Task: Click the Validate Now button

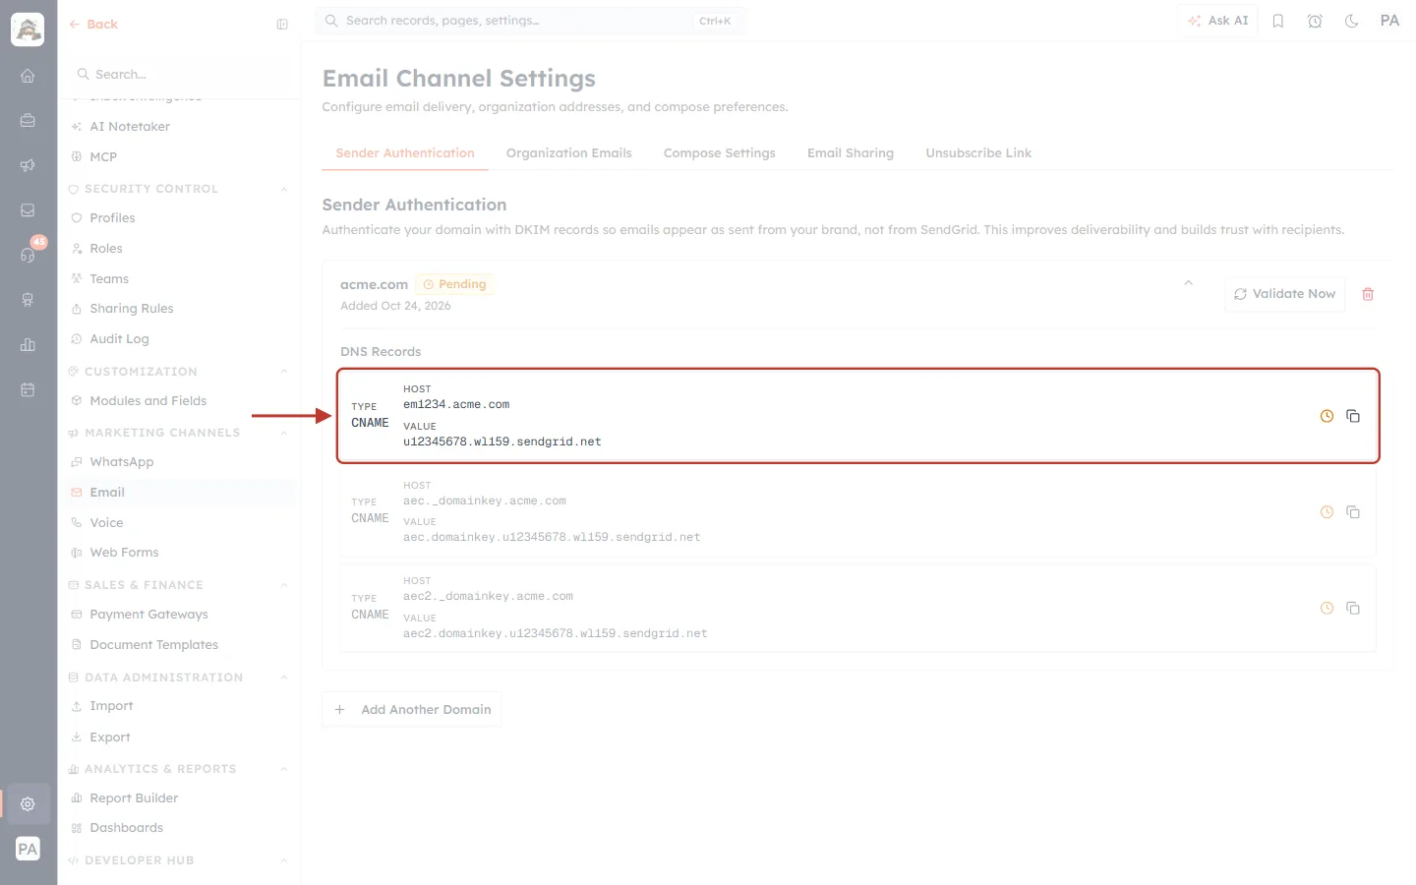Action: point(1284,294)
